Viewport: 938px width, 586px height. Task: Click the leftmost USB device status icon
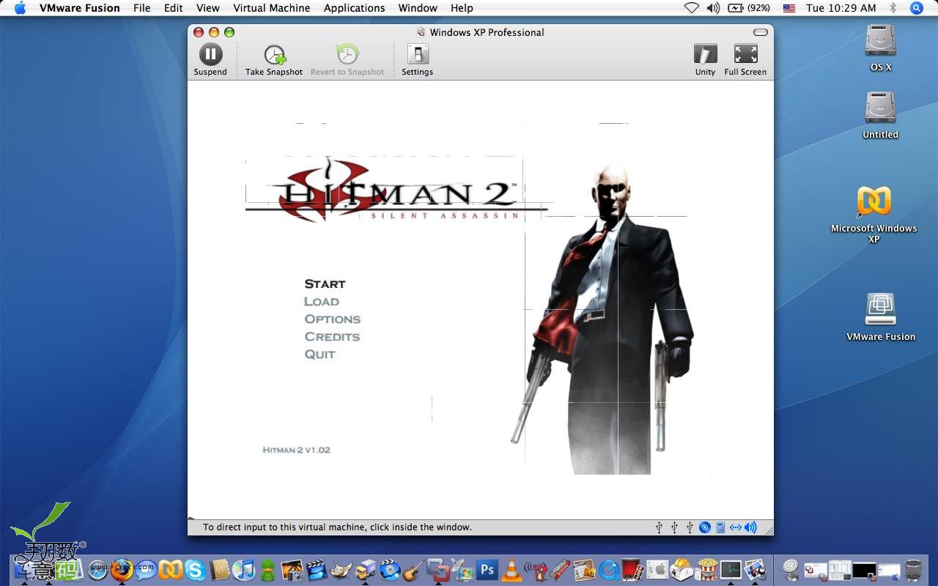(x=659, y=527)
